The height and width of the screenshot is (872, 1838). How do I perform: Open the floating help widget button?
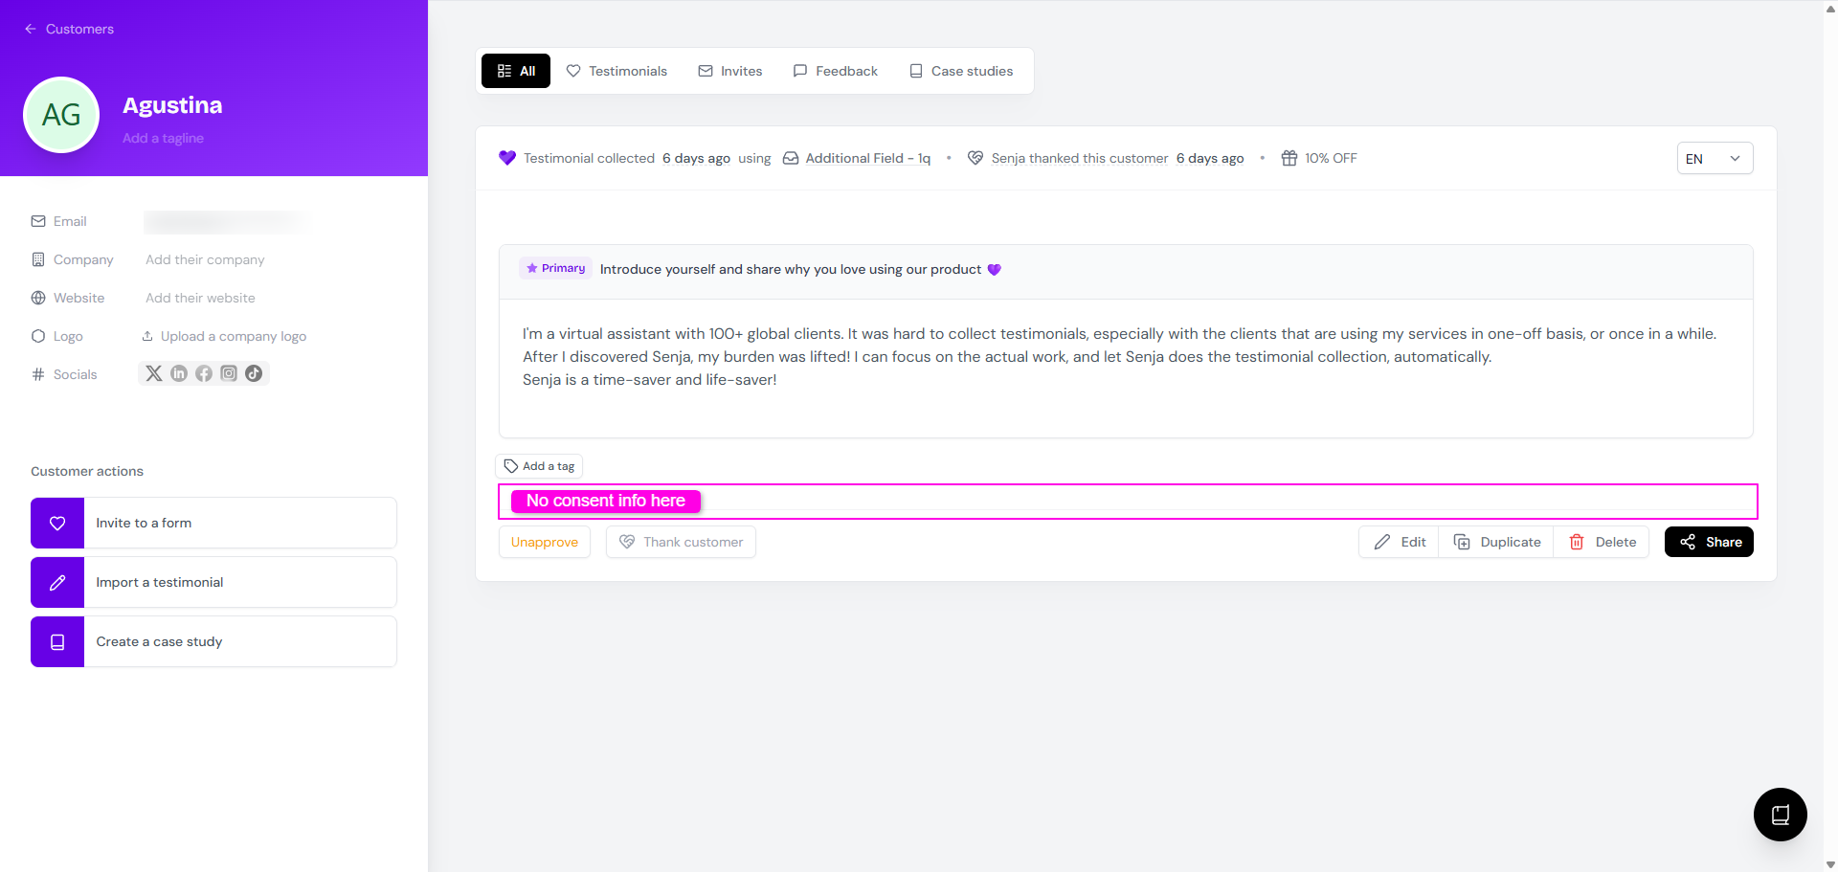(1781, 815)
